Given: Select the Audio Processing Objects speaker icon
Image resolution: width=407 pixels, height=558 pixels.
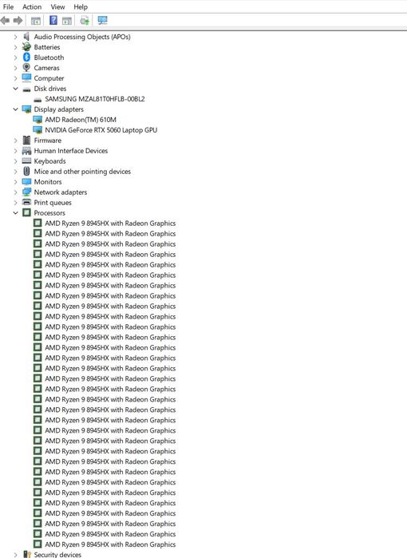Looking at the screenshot, I should click(x=26, y=37).
